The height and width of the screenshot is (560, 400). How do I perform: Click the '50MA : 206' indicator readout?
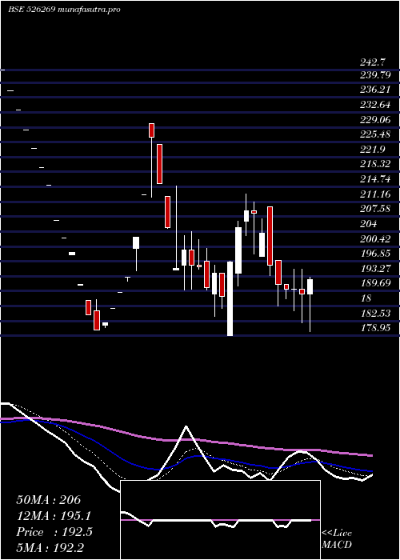[49, 500]
